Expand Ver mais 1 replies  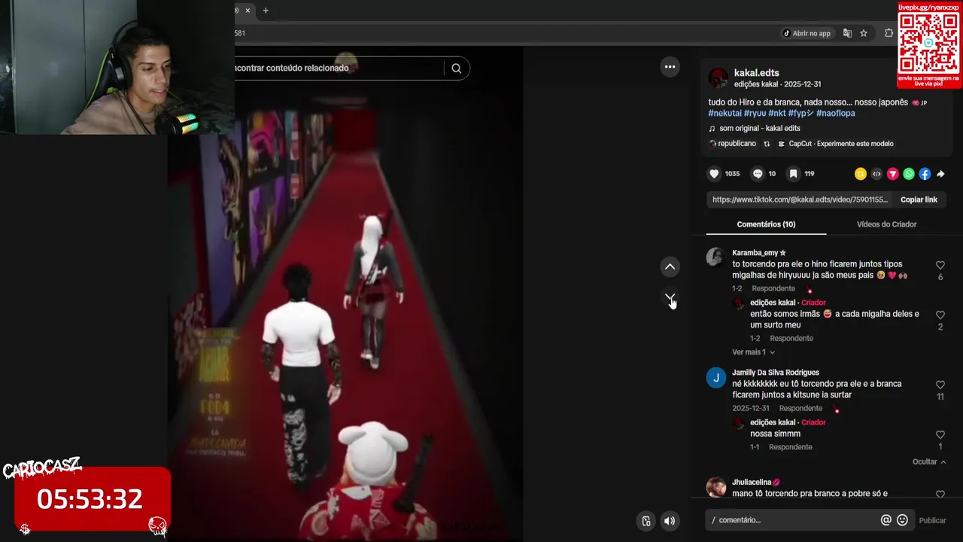point(753,352)
